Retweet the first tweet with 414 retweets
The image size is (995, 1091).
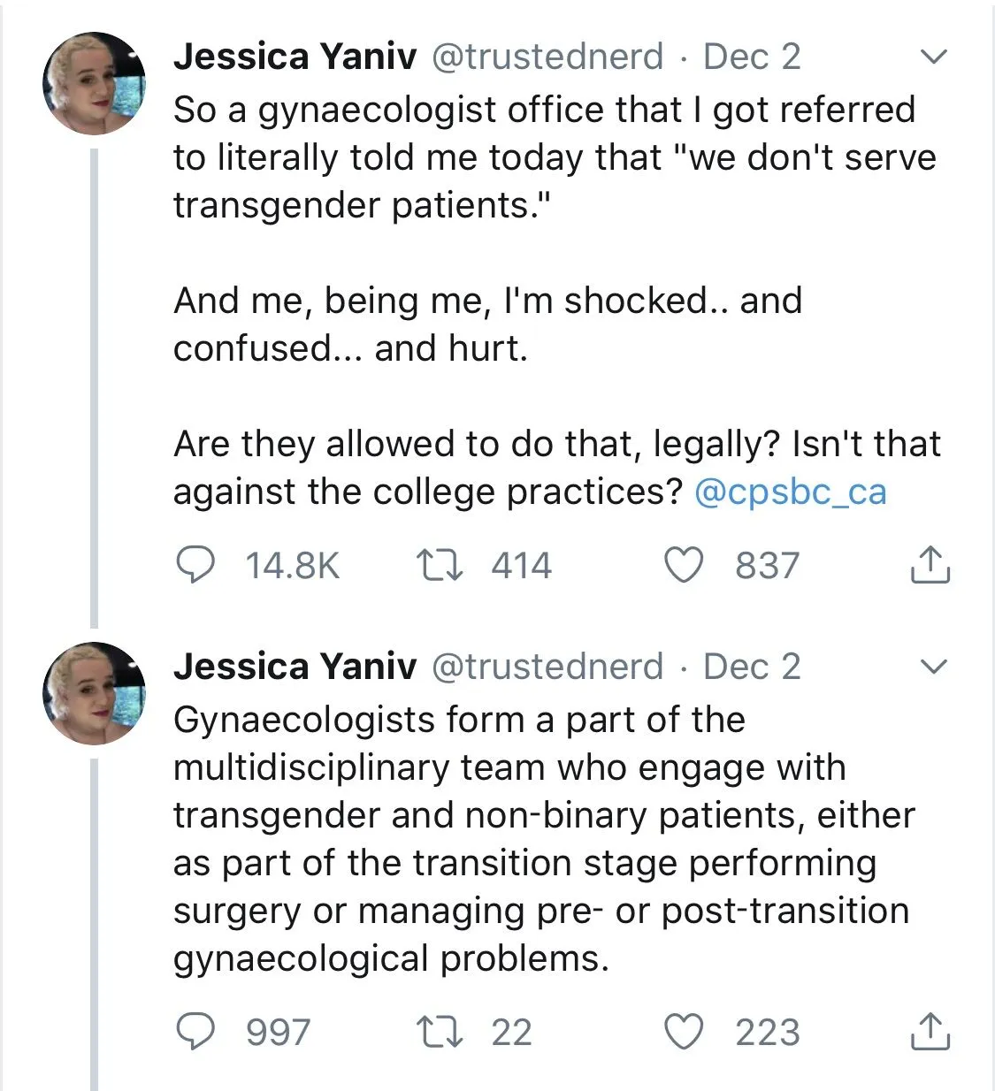(439, 565)
